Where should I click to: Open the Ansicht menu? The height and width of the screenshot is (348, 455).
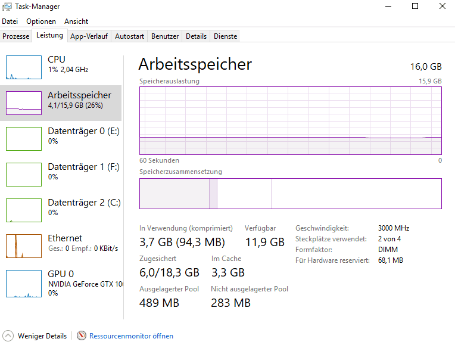point(76,21)
